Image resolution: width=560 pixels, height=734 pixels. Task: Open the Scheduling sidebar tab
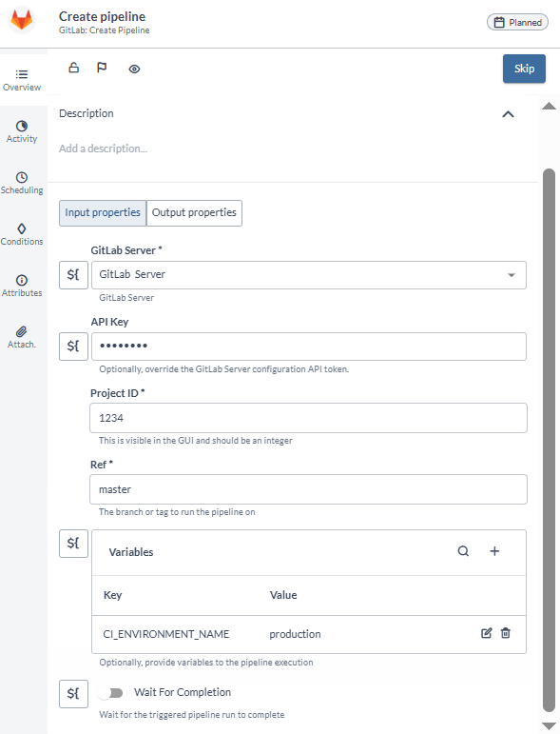pos(22,183)
